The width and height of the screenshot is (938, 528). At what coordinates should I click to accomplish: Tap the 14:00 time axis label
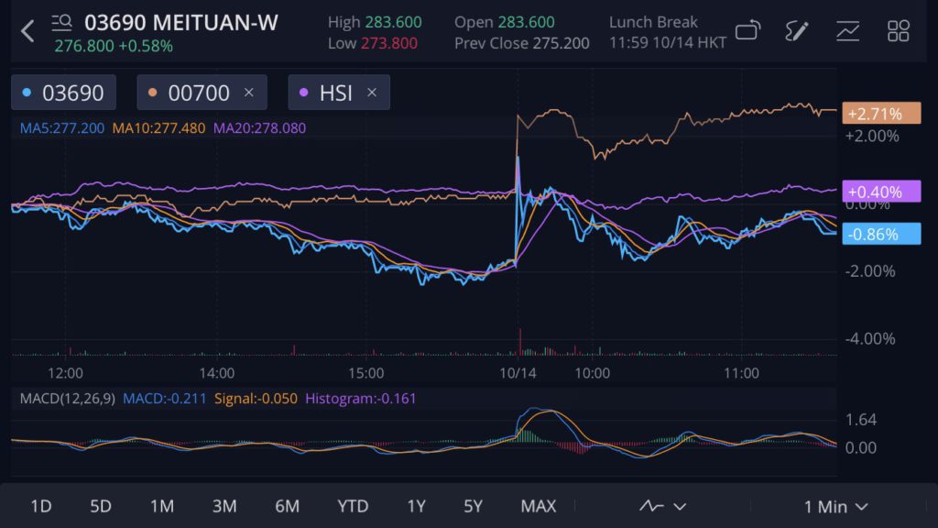point(216,374)
